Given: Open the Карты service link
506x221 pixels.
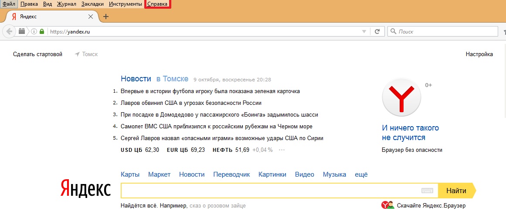Looking at the screenshot, I should (x=130, y=174).
